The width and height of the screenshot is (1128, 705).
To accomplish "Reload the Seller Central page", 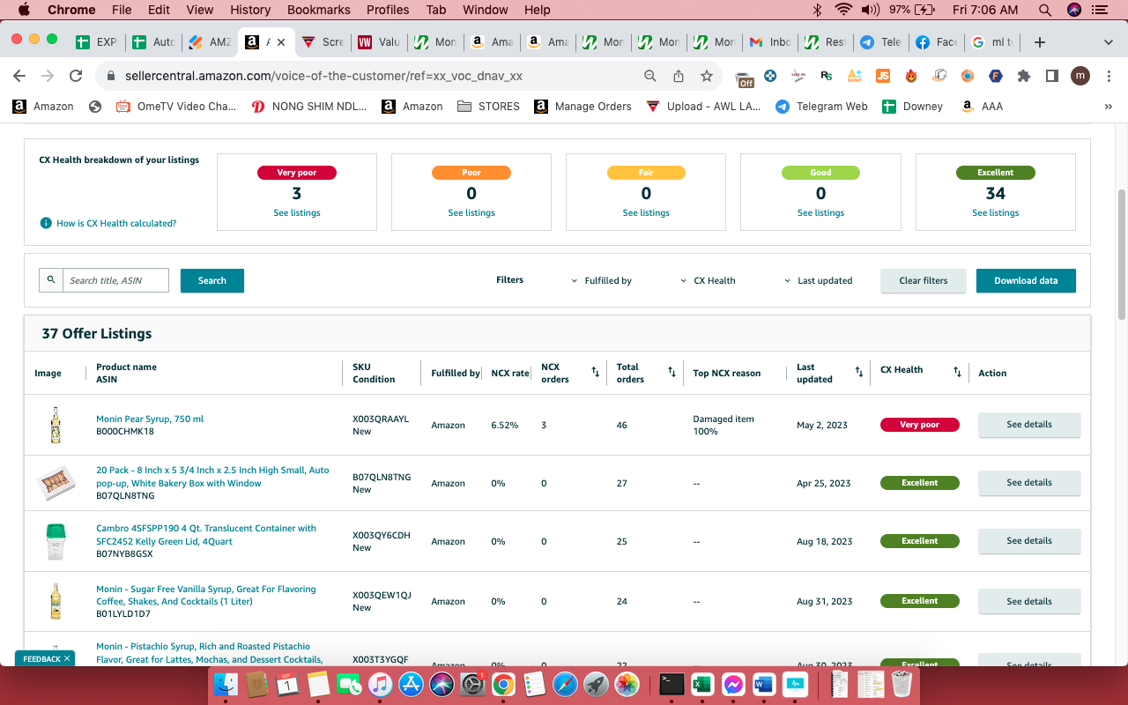I will point(76,76).
